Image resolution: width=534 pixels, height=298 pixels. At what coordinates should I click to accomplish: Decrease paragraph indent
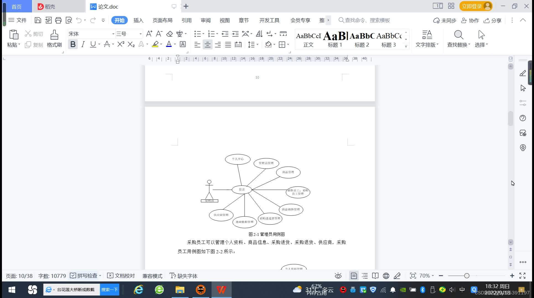coord(225,34)
